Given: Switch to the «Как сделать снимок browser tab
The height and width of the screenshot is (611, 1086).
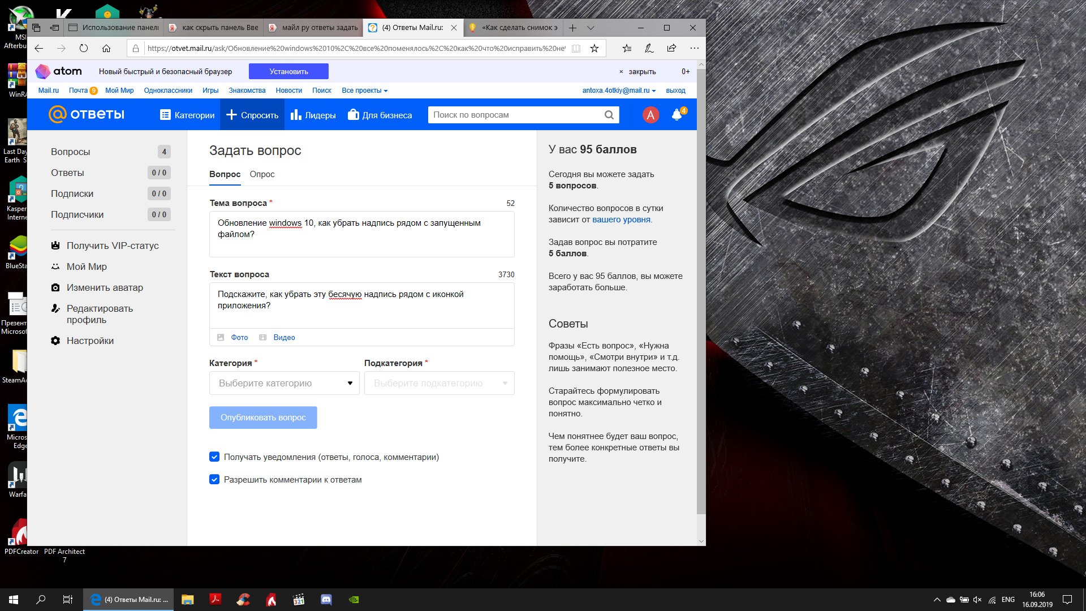Looking at the screenshot, I should 514,28.
